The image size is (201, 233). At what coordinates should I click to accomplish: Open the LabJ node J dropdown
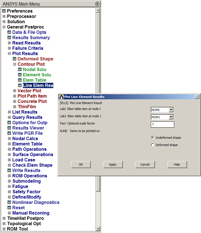click(171, 117)
